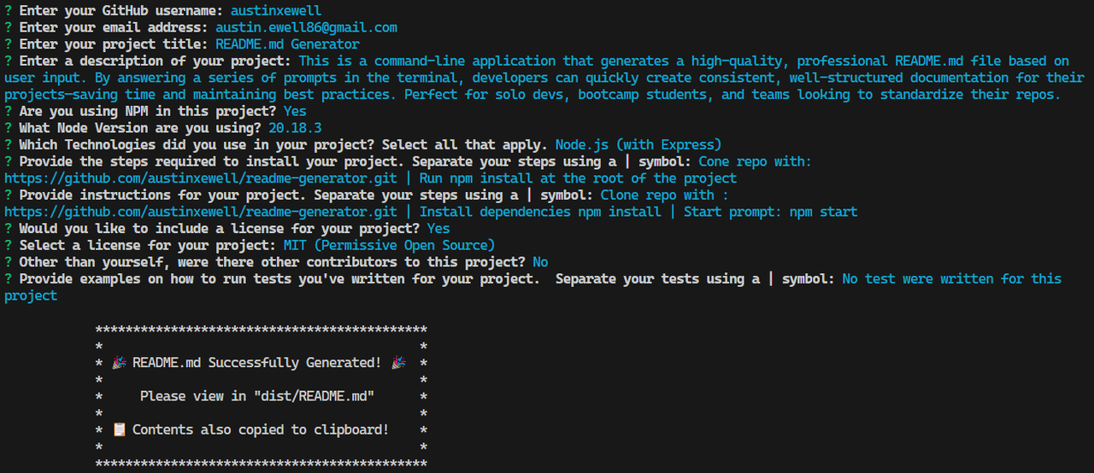Click the Yes answer for using NPM

click(295, 111)
